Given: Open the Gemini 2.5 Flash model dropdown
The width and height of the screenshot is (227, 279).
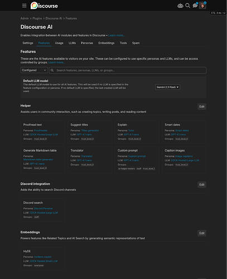Looking at the screenshot, I should [167, 87].
